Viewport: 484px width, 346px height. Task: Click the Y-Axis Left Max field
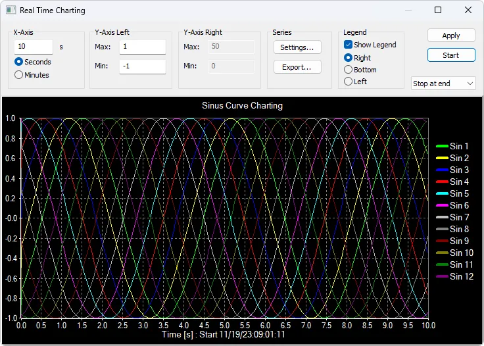(x=142, y=47)
